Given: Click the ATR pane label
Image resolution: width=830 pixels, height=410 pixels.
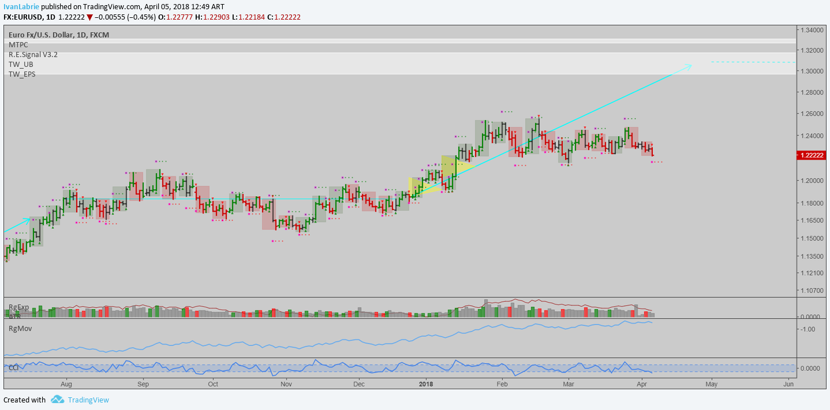Looking at the screenshot, I should [x=14, y=316].
